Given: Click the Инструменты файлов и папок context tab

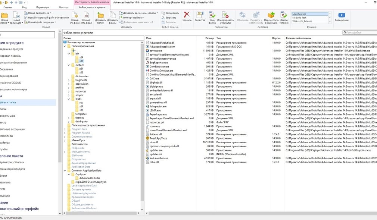Looking at the screenshot, I should 92,2.
